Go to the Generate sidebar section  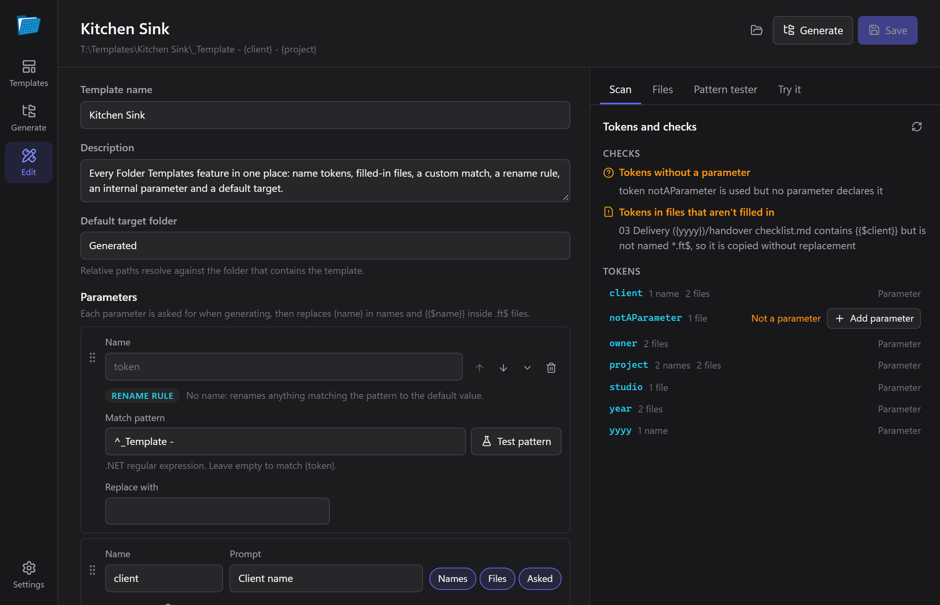[x=29, y=118]
